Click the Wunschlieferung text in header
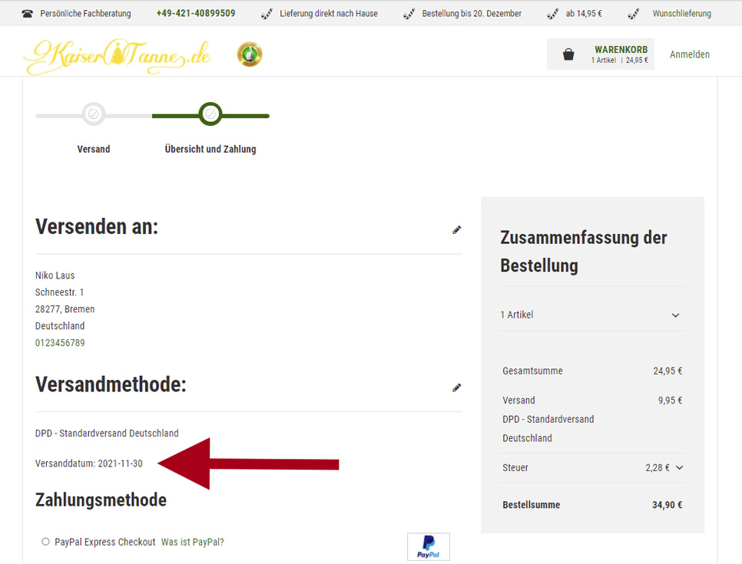742x564 pixels. tap(681, 14)
